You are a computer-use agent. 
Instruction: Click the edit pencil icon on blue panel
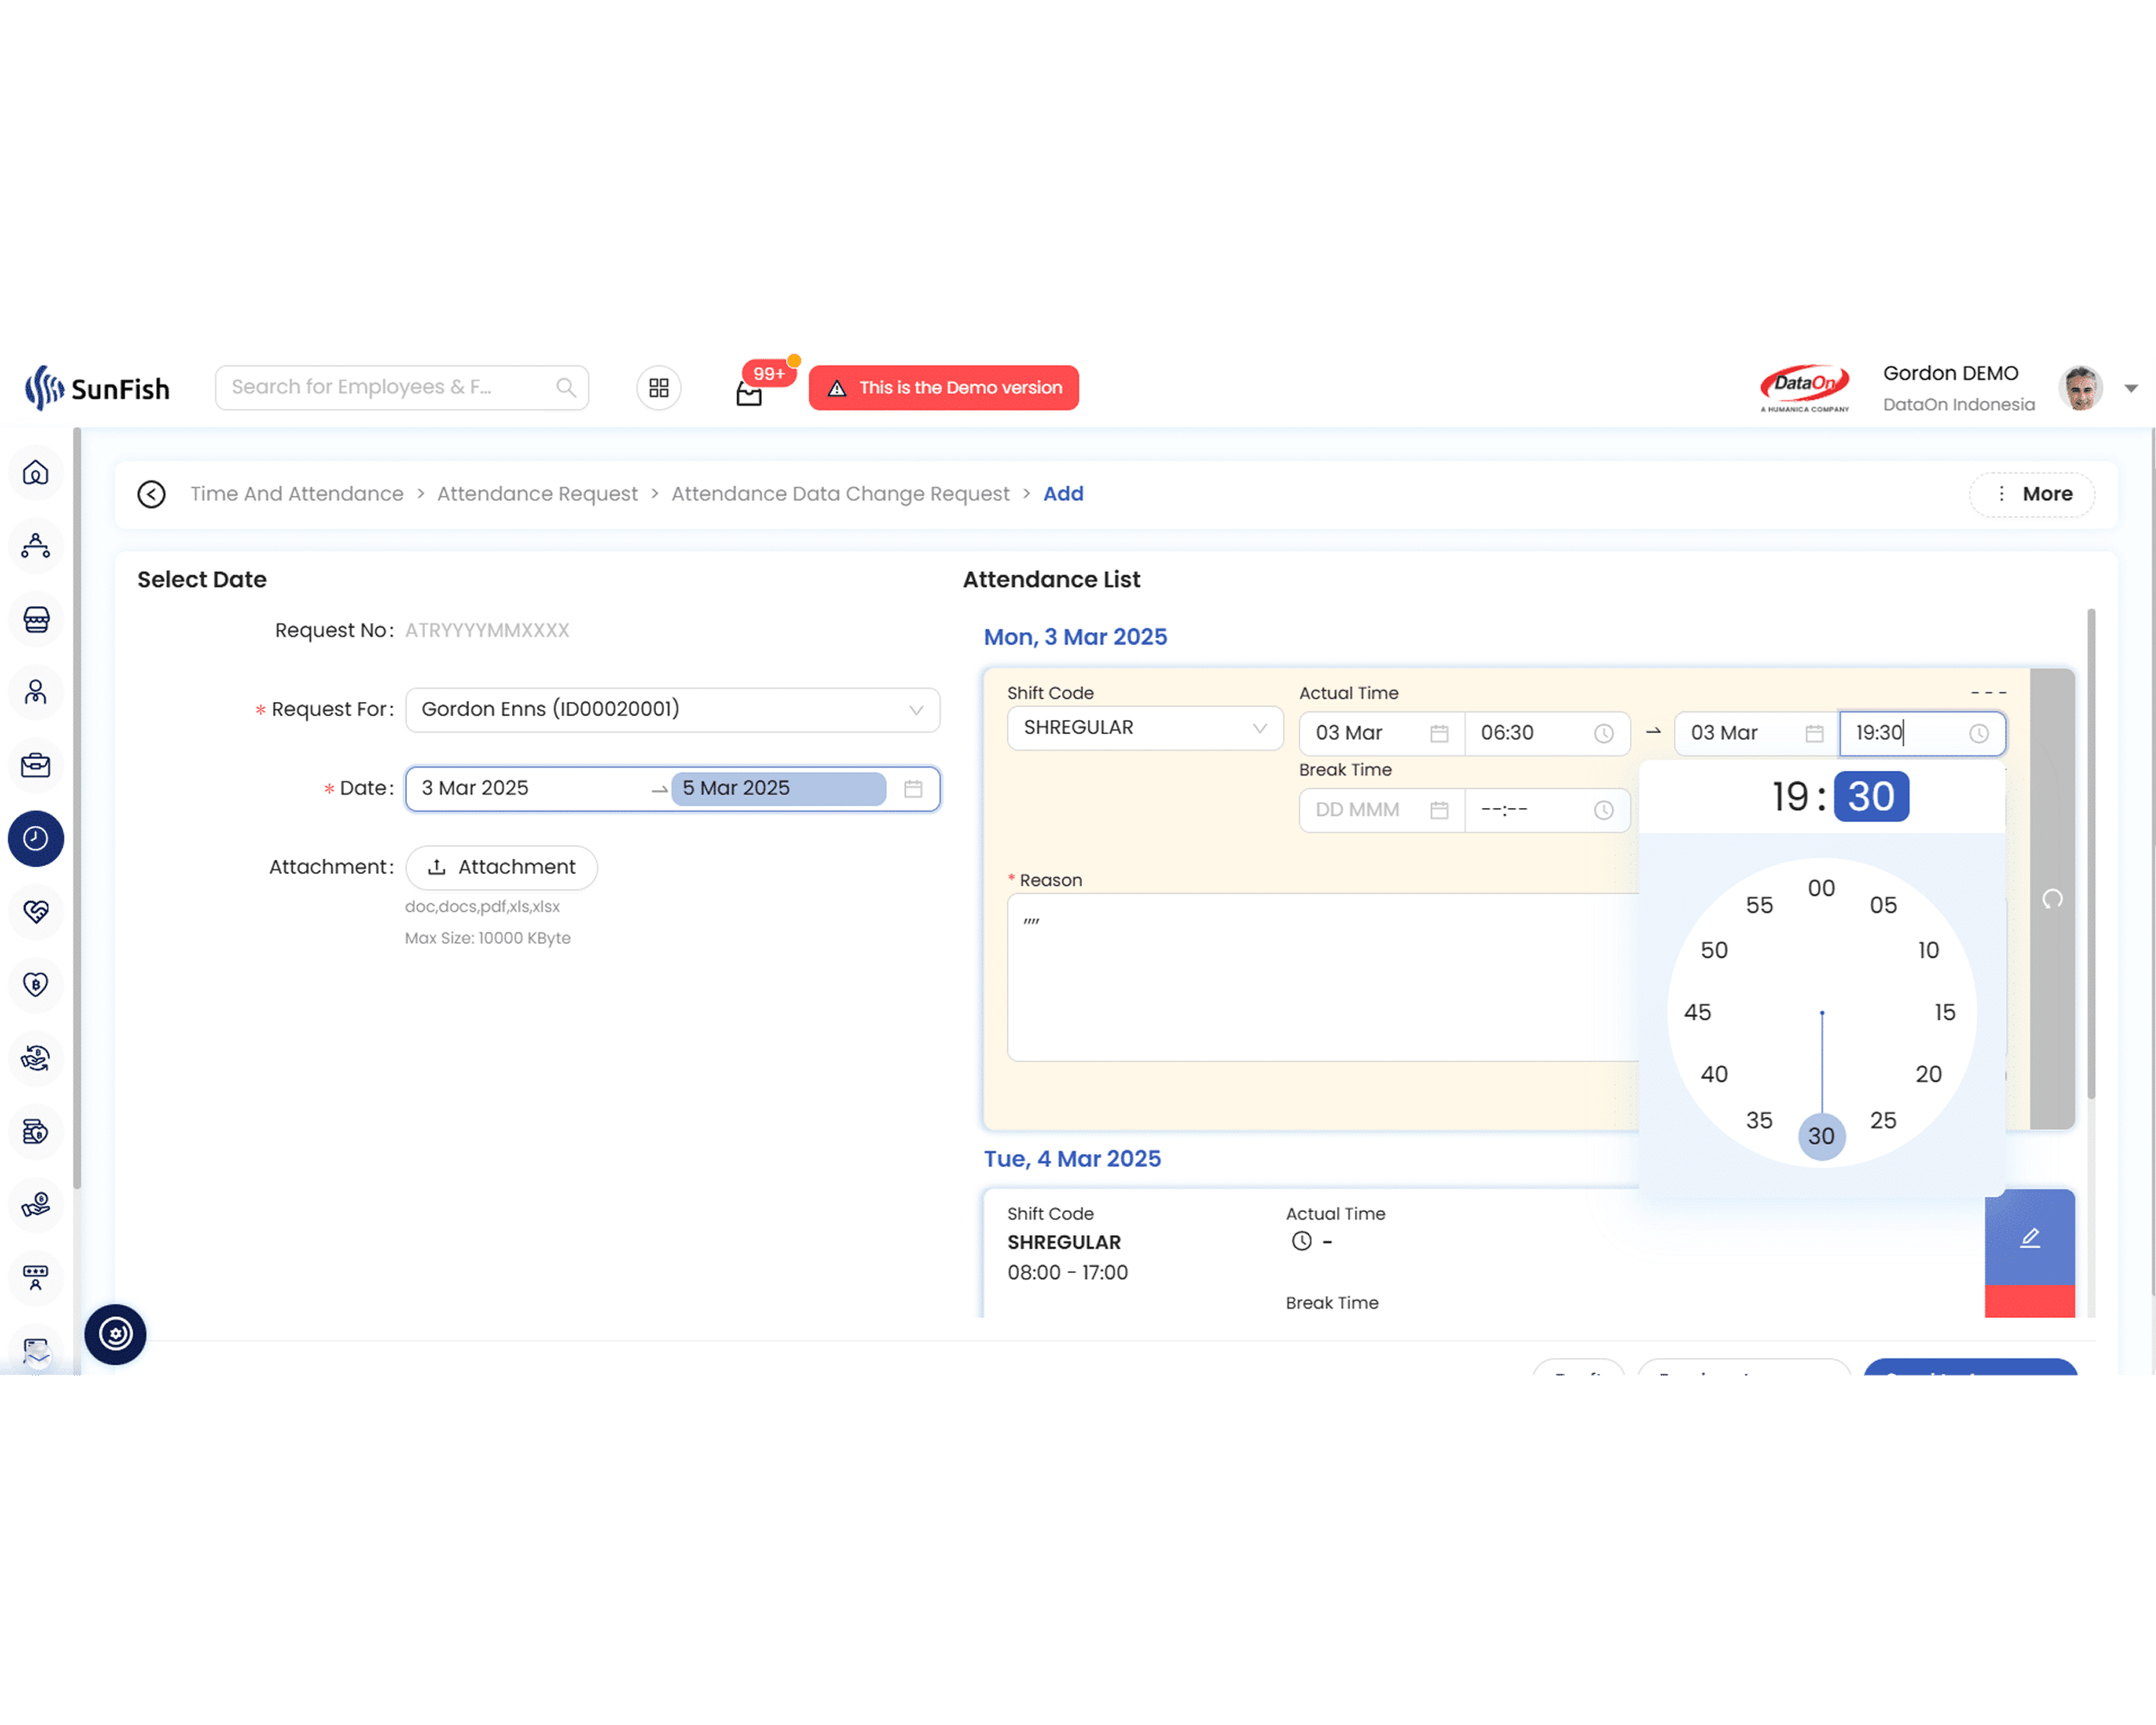point(2029,1237)
